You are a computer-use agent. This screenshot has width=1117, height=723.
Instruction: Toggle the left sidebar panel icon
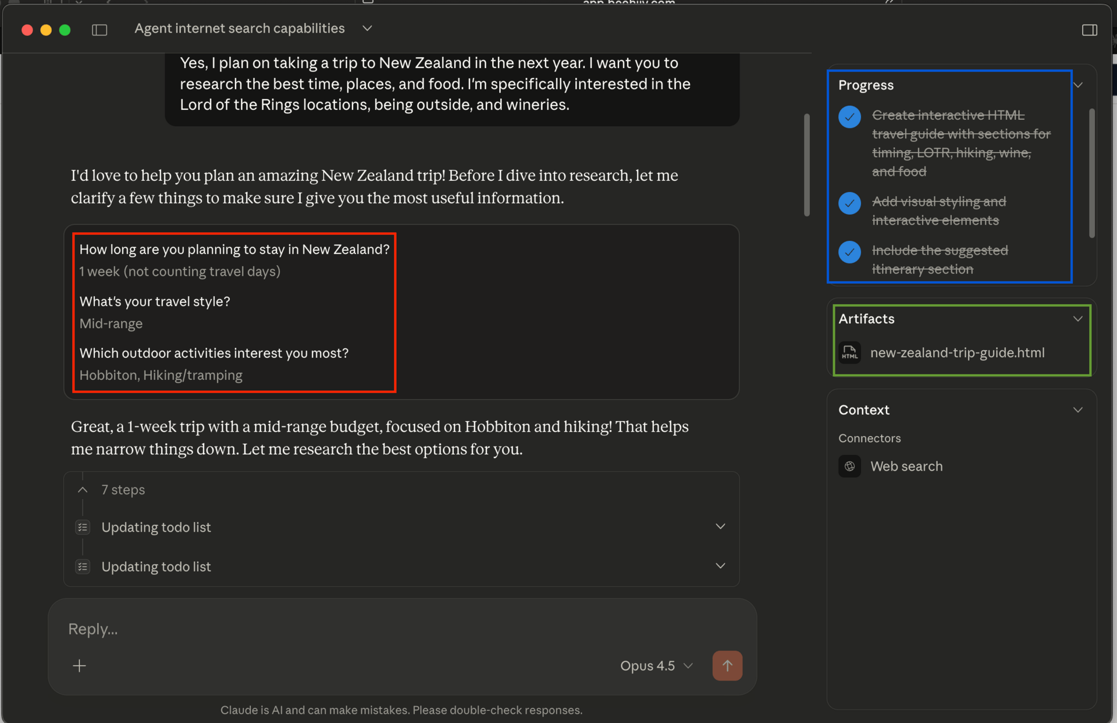tap(99, 30)
